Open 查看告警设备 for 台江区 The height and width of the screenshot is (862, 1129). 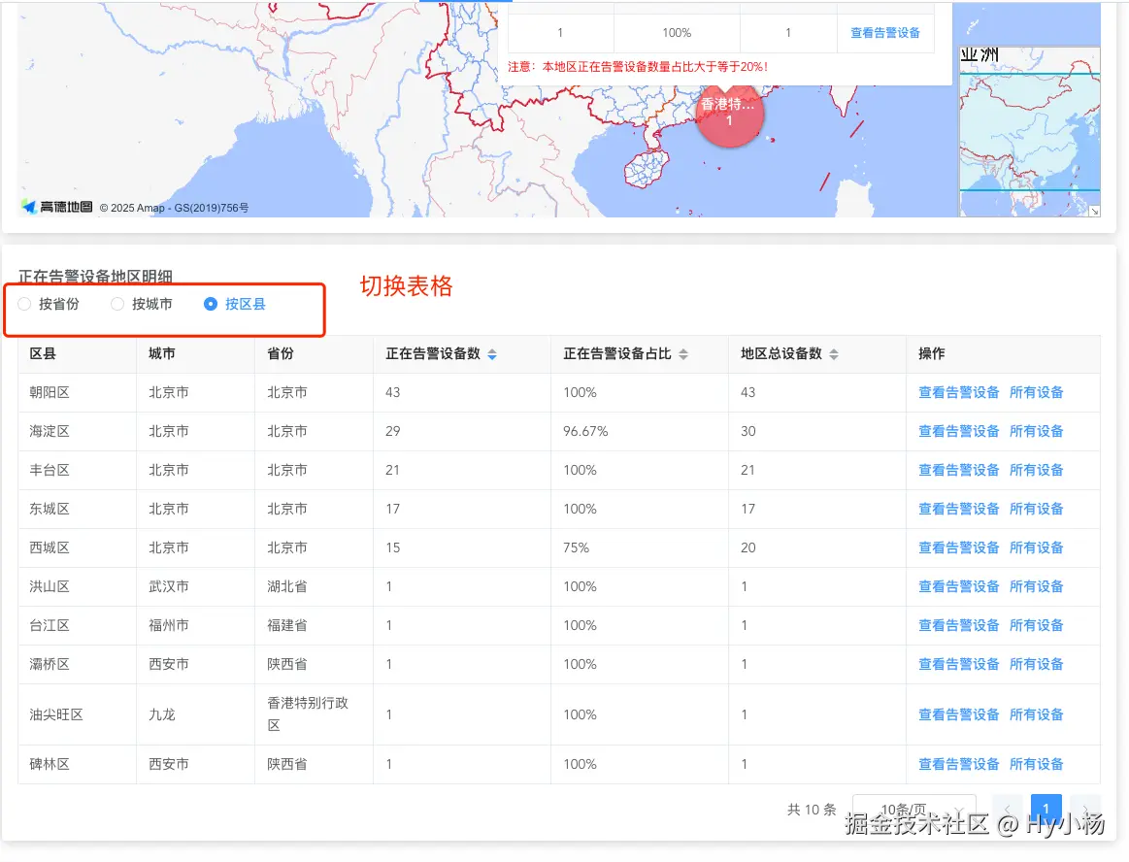pyautogui.click(x=958, y=626)
